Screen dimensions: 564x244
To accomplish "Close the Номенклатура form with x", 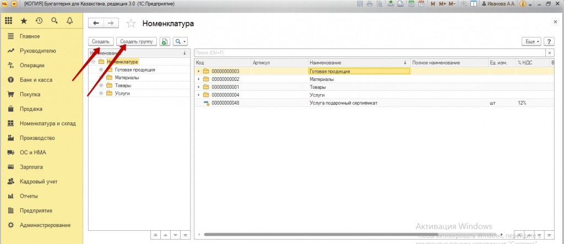I will pyautogui.click(x=555, y=22).
